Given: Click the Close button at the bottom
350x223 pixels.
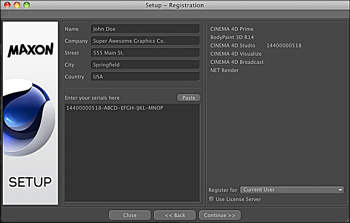Looking at the screenshot, I should pyautogui.click(x=130, y=215).
